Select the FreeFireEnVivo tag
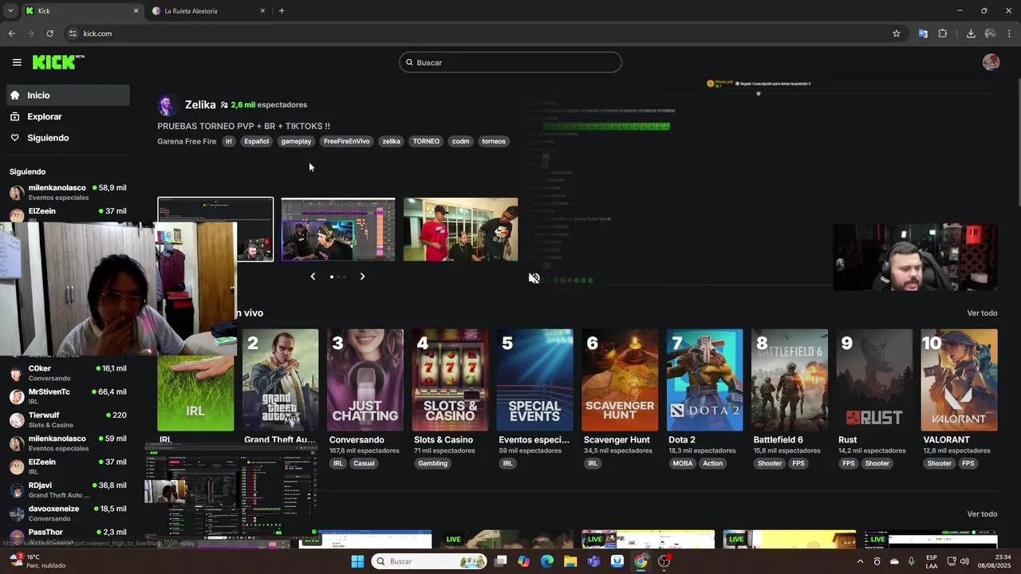 [346, 141]
